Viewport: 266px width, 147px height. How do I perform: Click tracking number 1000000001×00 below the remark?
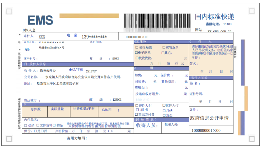206,131
